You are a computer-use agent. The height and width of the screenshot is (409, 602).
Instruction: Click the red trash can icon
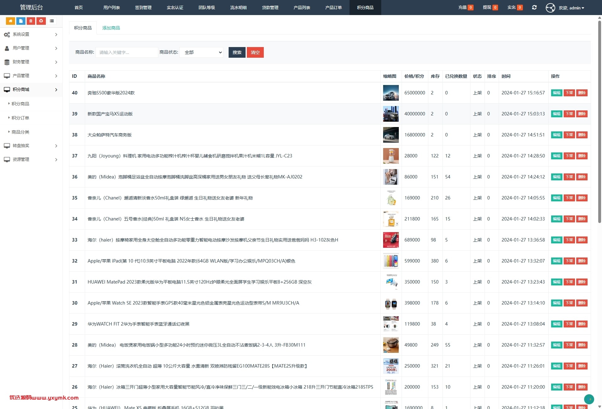tap(31, 21)
